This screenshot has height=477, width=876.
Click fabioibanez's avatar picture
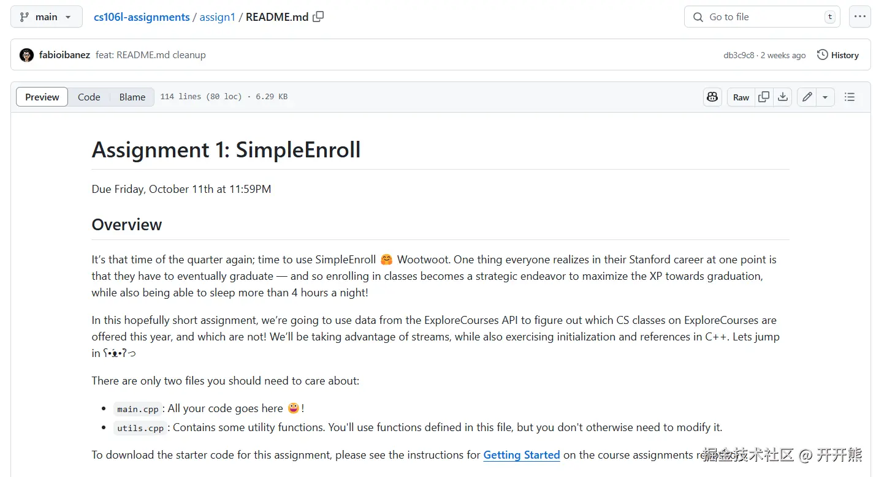(x=27, y=55)
